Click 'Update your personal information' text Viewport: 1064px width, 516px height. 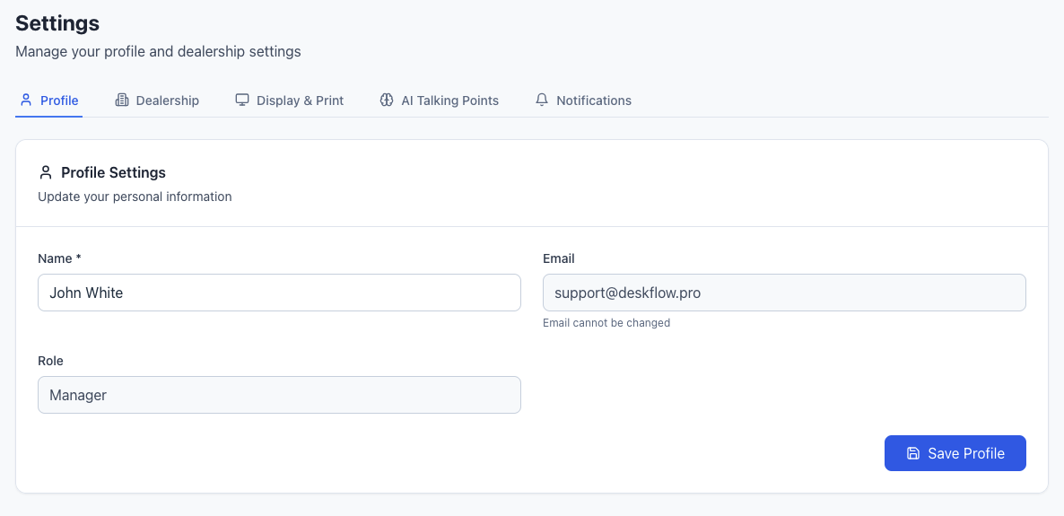135,197
